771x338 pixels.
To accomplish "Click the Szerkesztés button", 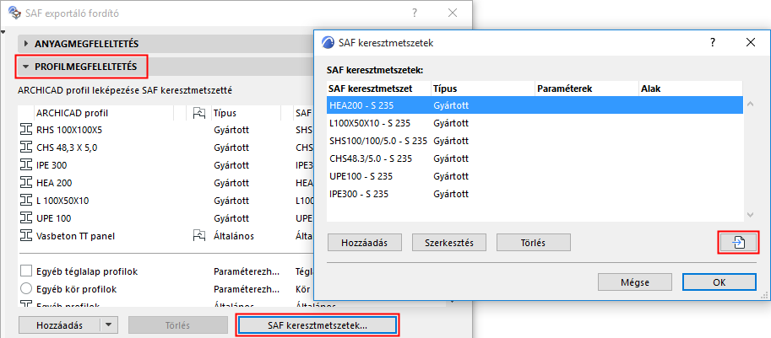I will point(449,243).
